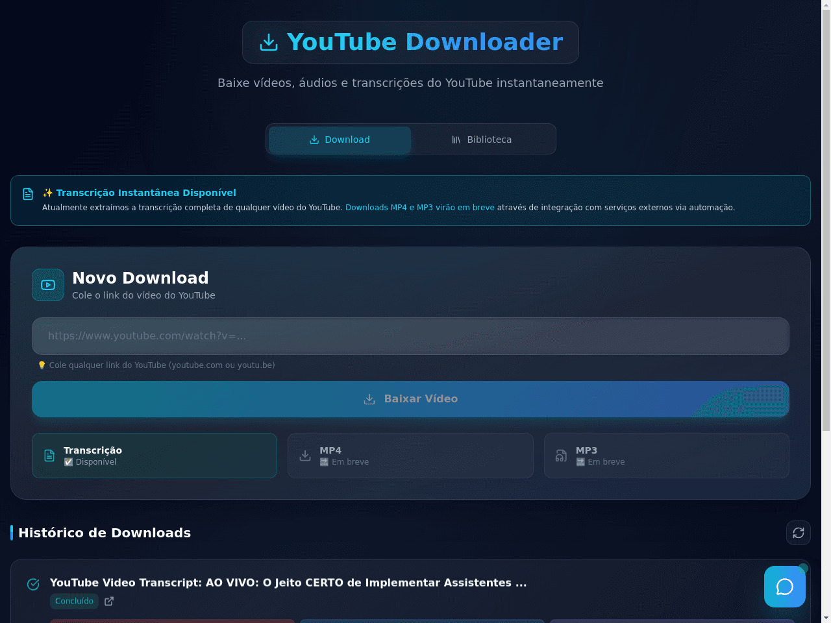
Task: Click the scrollbar down arrow
Action: pyautogui.click(x=826, y=618)
